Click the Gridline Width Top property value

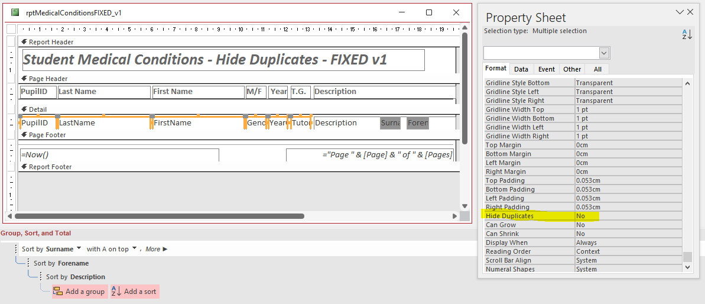pyautogui.click(x=629, y=109)
